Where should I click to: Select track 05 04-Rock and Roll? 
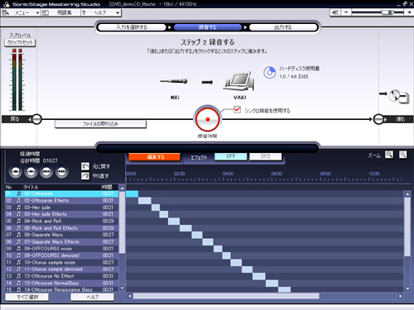[x=62, y=221]
